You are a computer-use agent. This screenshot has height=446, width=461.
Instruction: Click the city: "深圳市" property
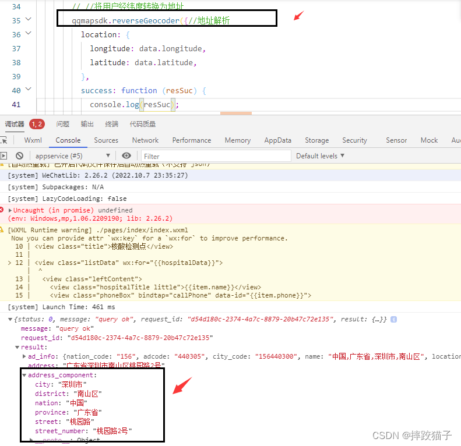[61, 384]
